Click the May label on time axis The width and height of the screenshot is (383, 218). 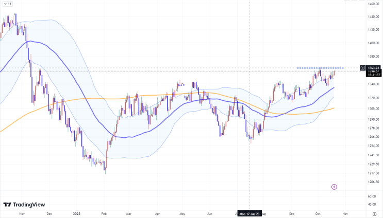pos(182,214)
